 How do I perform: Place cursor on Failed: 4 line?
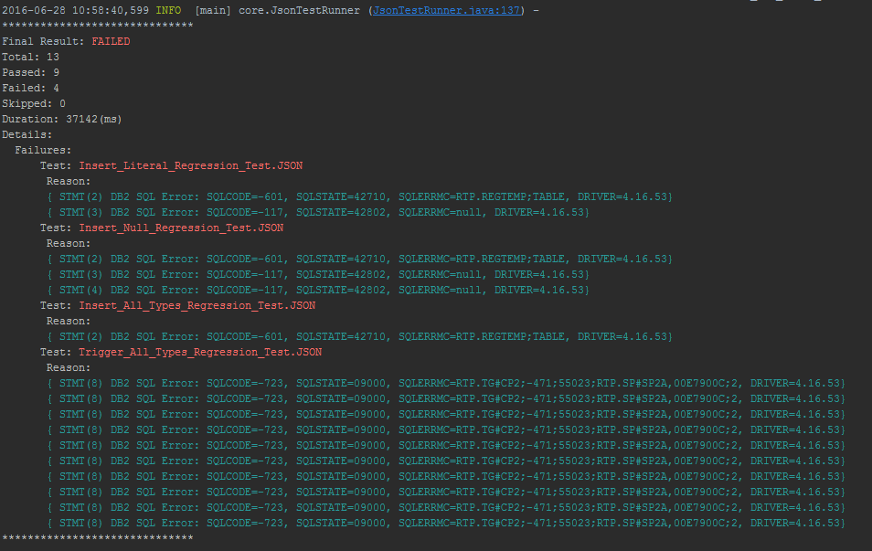click(30, 88)
